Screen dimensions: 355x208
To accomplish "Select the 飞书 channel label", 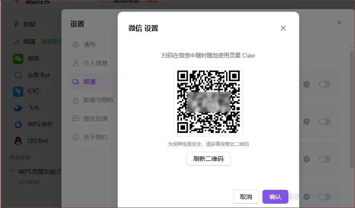I will click(x=33, y=108).
